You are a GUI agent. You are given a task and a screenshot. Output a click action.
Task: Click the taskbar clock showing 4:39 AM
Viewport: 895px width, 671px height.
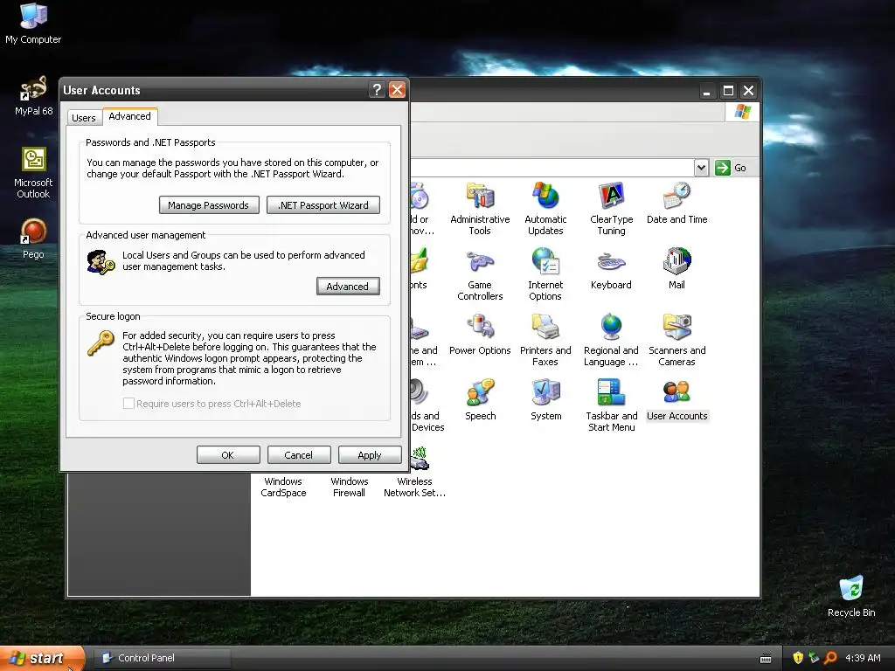pyautogui.click(x=863, y=658)
